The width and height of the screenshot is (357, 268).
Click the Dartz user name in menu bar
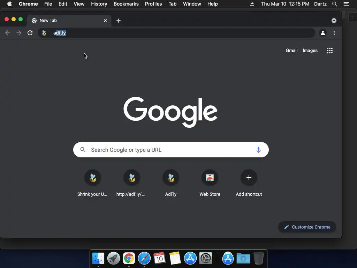(320, 4)
